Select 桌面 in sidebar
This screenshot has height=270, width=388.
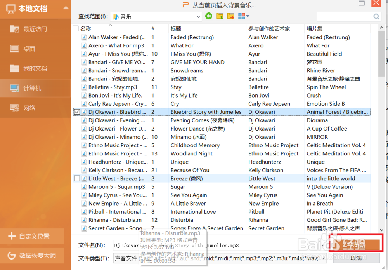[35, 49]
